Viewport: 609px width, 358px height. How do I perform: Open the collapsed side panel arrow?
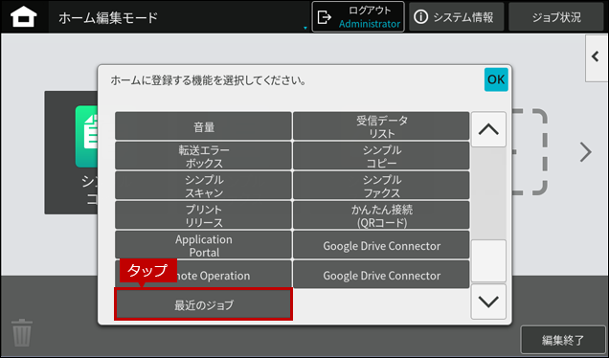597,57
